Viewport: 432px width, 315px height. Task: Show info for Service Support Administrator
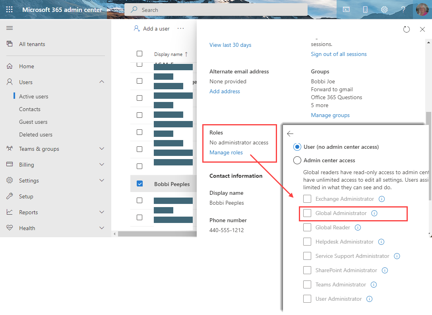(x=397, y=256)
